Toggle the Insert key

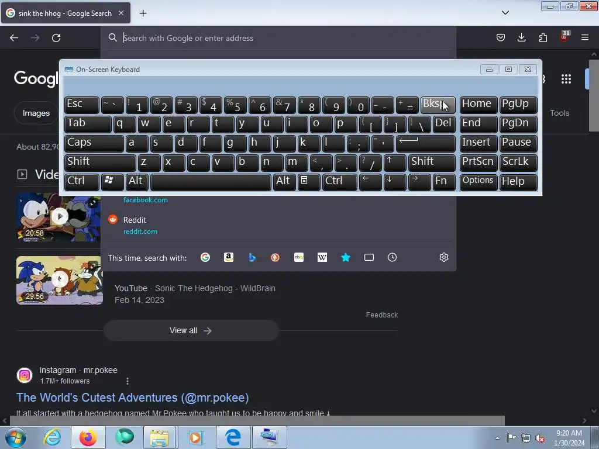click(x=478, y=144)
